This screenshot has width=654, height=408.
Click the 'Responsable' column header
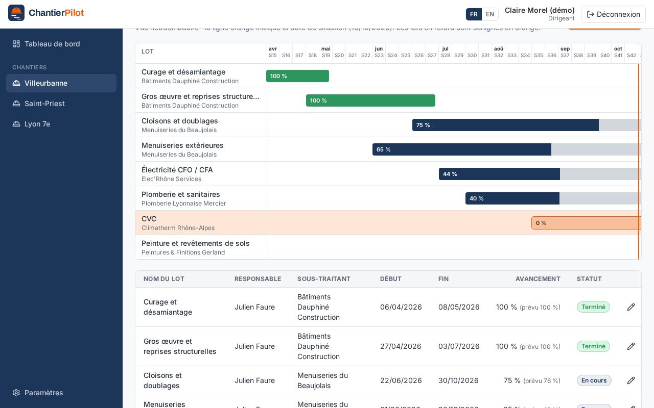coord(258,279)
